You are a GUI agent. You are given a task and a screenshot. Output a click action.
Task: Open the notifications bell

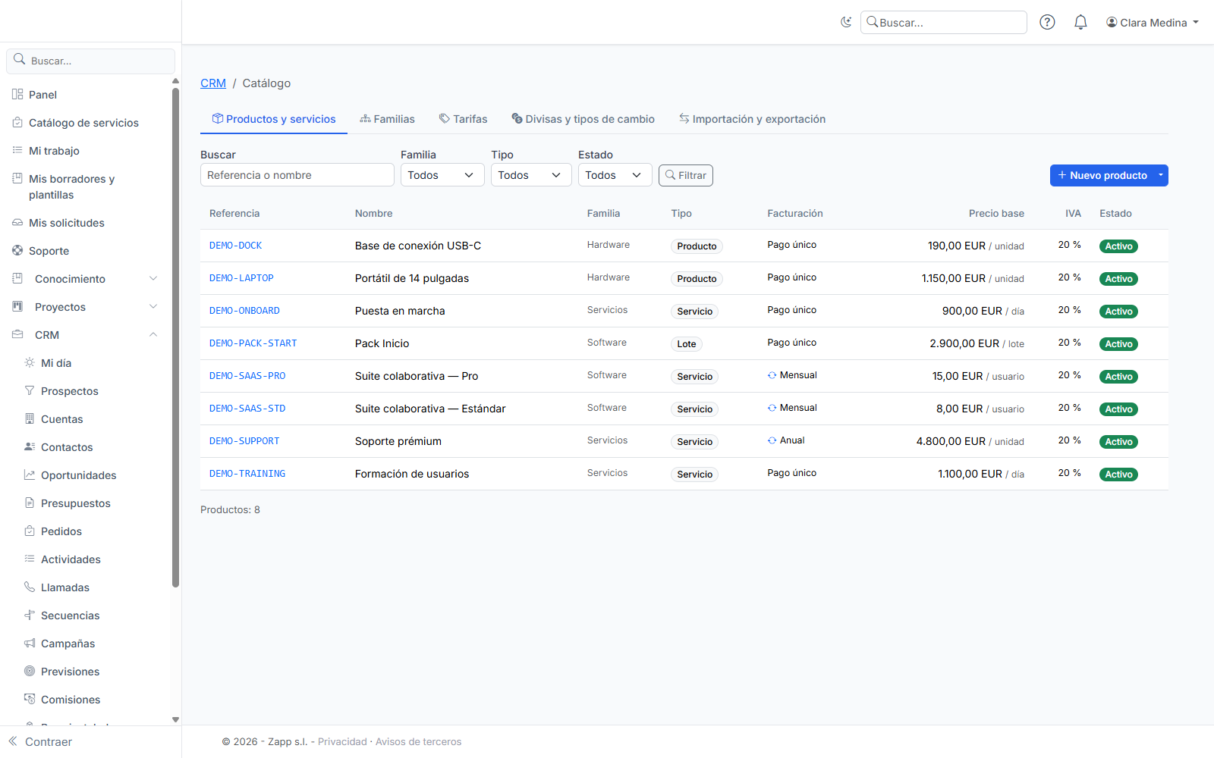tap(1080, 22)
